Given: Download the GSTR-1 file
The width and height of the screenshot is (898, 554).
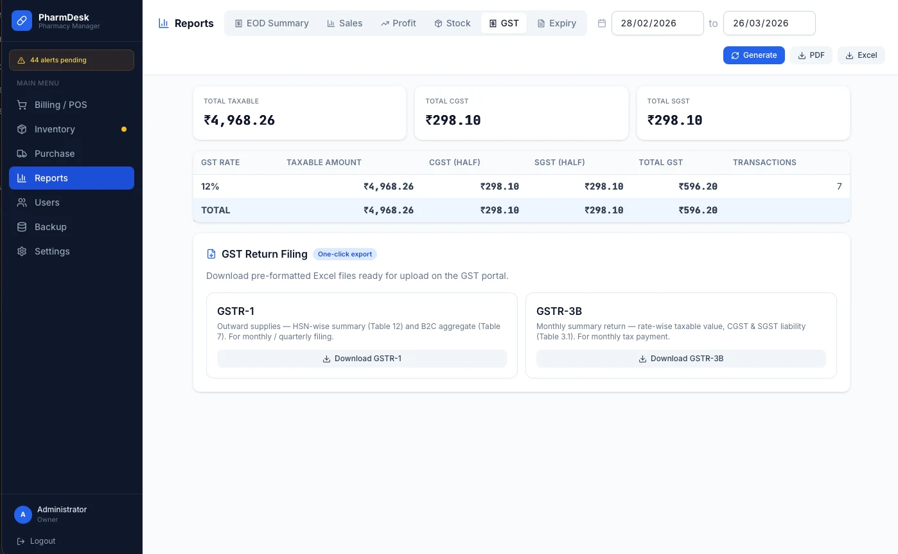Looking at the screenshot, I should click(x=362, y=359).
